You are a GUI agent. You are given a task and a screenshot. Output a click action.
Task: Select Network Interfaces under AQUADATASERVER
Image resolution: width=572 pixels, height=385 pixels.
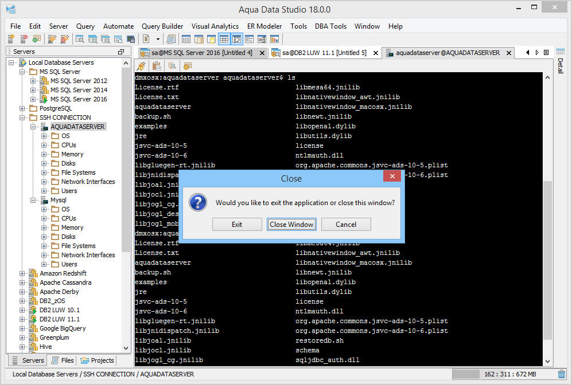tap(88, 182)
